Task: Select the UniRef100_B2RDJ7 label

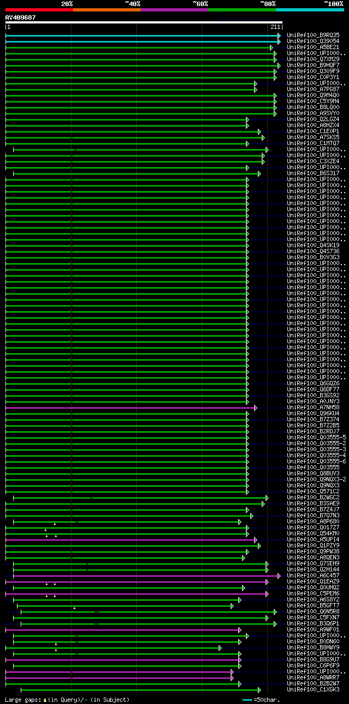Action: click(313, 431)
